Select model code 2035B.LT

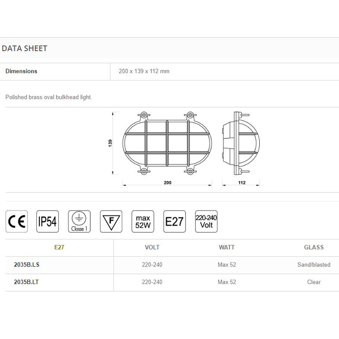pos(26,282)
